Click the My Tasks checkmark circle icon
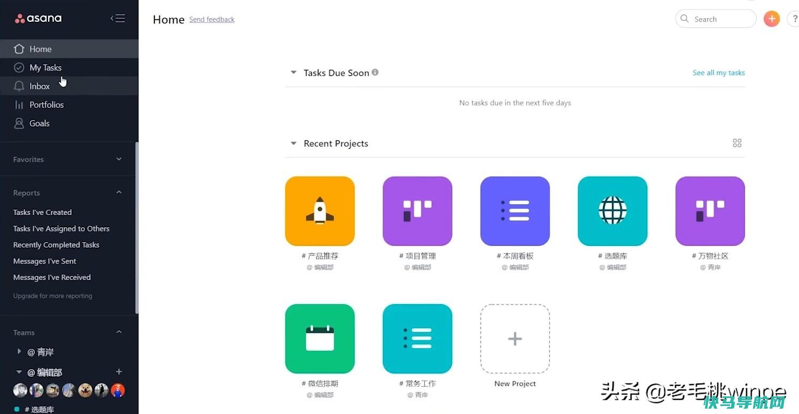799x414 pixels. point(19,68)
